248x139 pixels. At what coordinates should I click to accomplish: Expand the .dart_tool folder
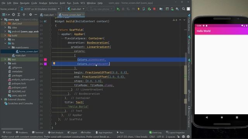(5, 24)
